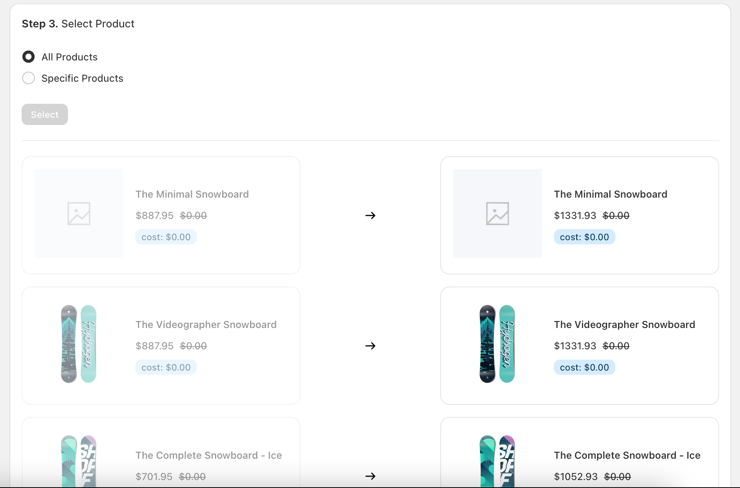Click $1331.93 price on Minimal Snowboard
The width and height of the screenshot is (740, 488).
(x=575, y=215)
